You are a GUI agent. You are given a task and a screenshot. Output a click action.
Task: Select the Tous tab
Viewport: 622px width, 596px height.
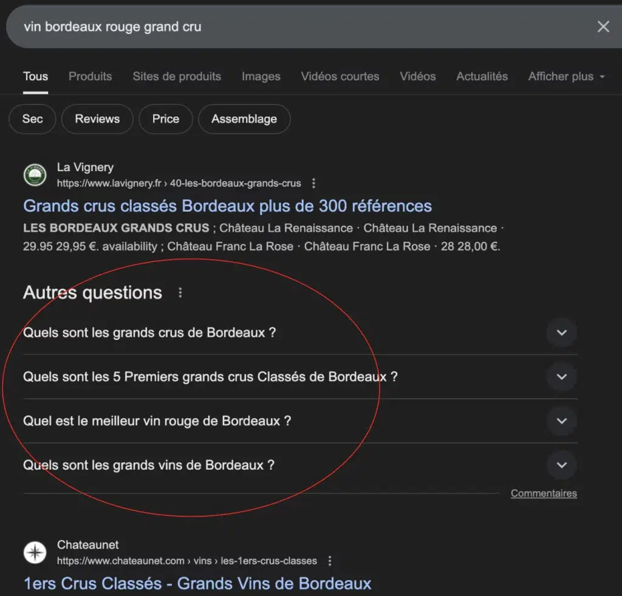click(x=35, y=76)
